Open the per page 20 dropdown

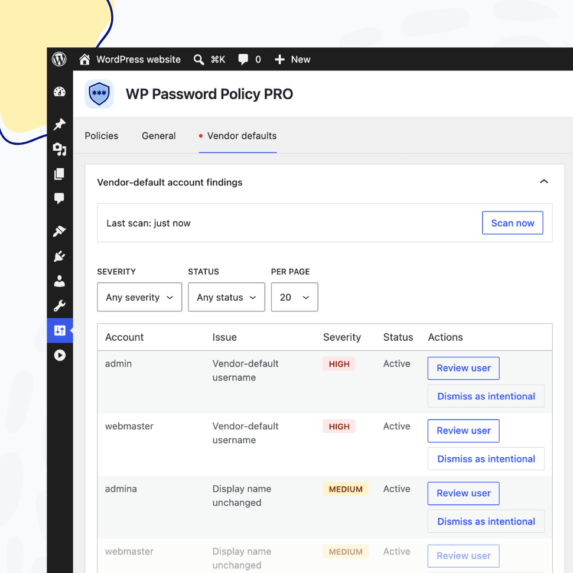coord(295,297)
